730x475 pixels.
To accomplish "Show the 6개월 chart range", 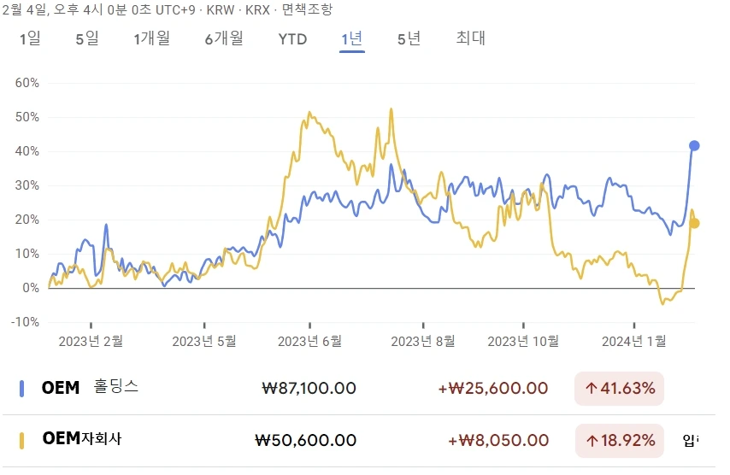I will (224, 38).
